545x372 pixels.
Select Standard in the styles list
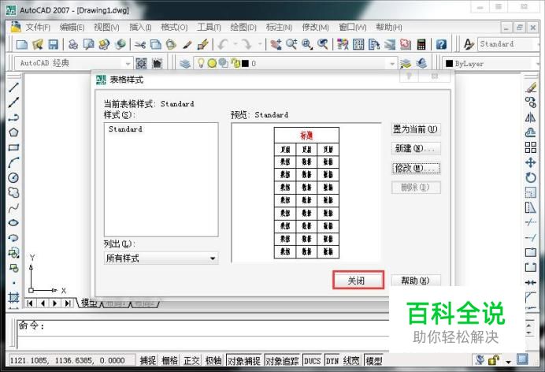click(125, 129)
